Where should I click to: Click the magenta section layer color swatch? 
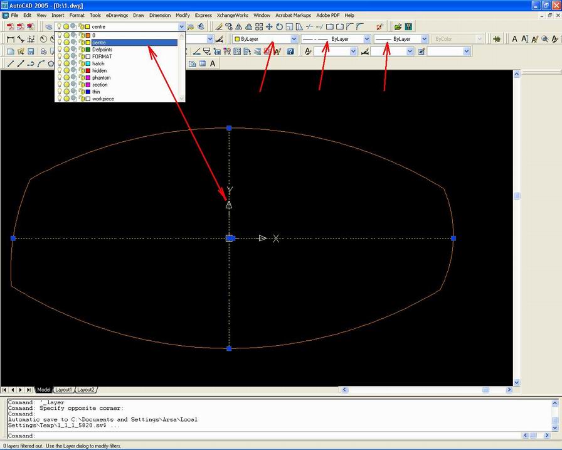[88, 85]
